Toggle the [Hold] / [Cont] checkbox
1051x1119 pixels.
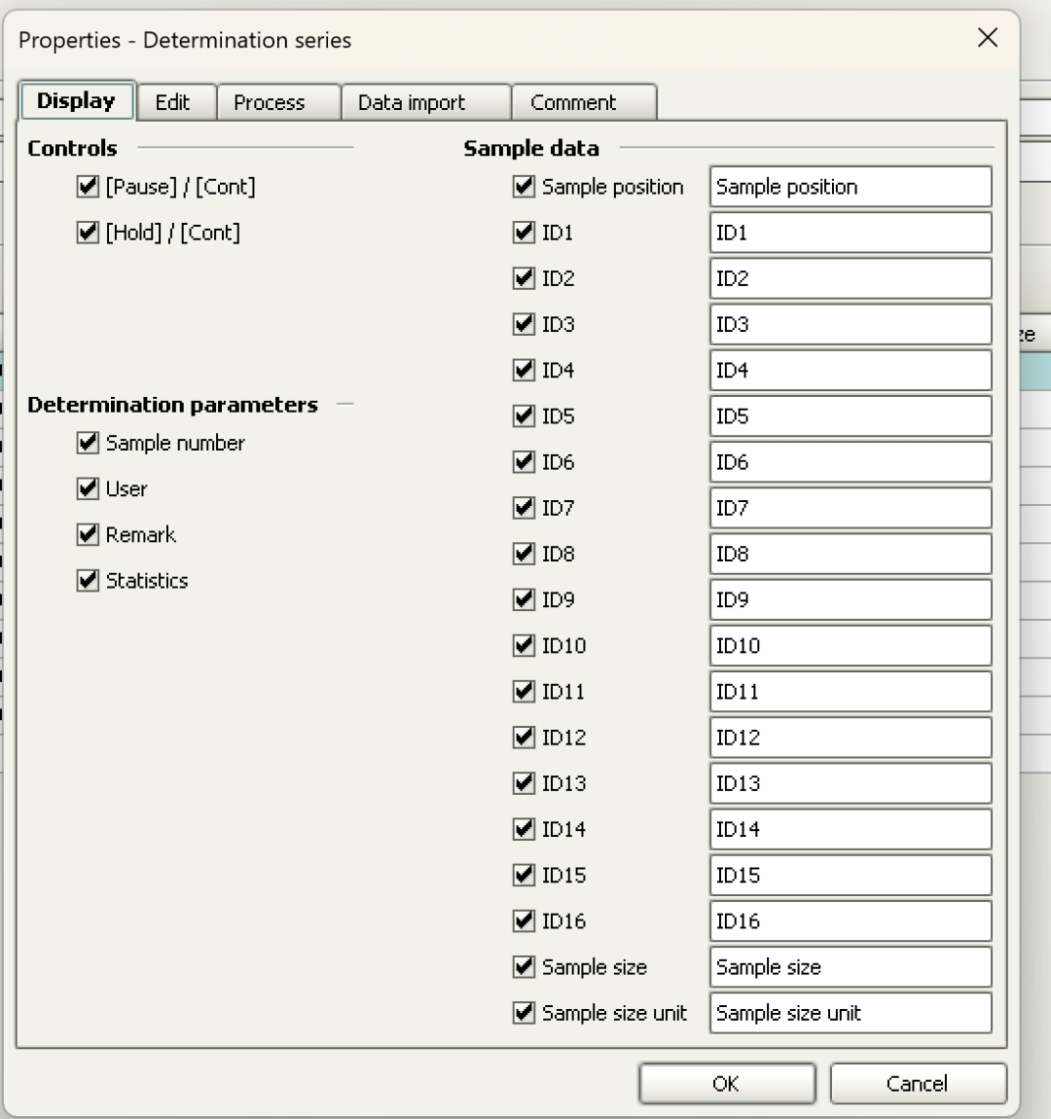[88, 233]
